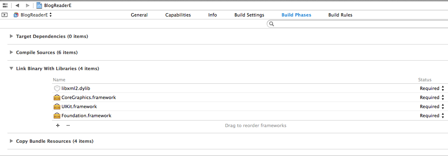Click the Foundation.framework toolbox icon
This screenshot has height=156, width=448.
pyautogui.click(x=57, y=116)
